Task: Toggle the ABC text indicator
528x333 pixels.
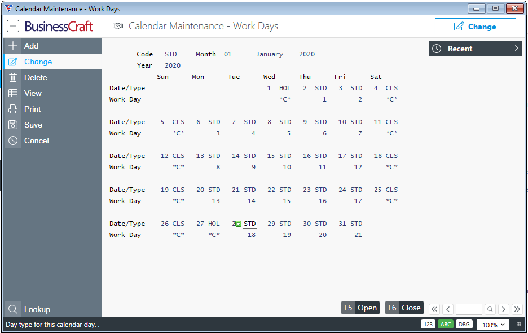Action: coord(446,324)
